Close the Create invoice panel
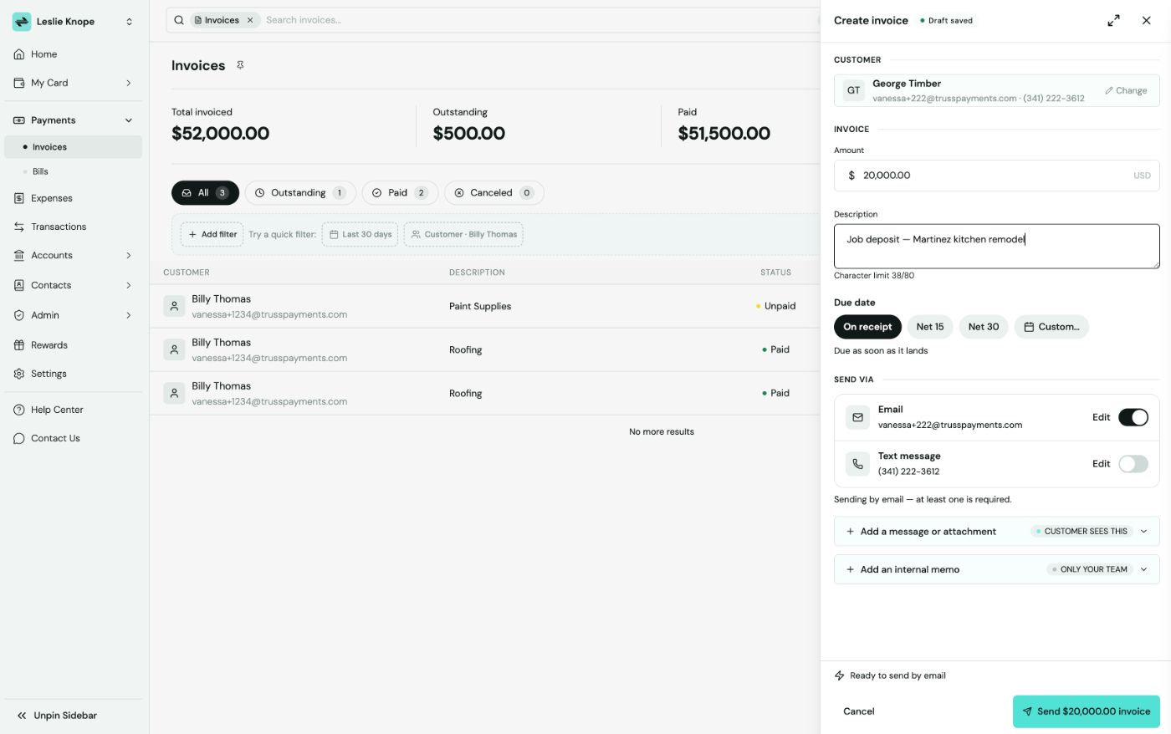This screenshot has width=1171, height=734. (1146, 21)
